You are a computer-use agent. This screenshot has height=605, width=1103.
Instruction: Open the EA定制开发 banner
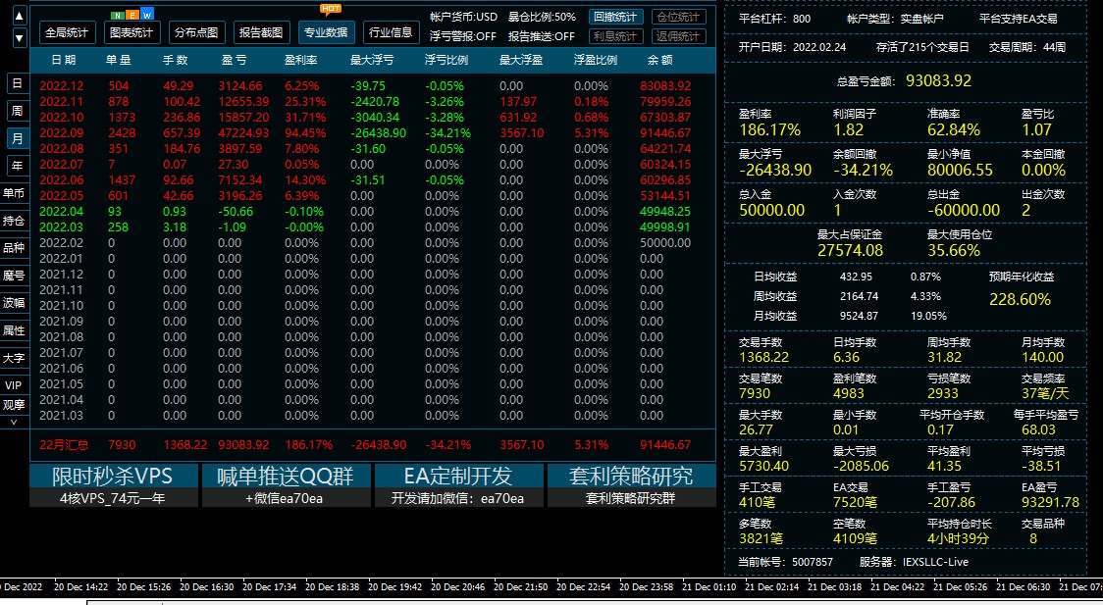pos(458,476)
